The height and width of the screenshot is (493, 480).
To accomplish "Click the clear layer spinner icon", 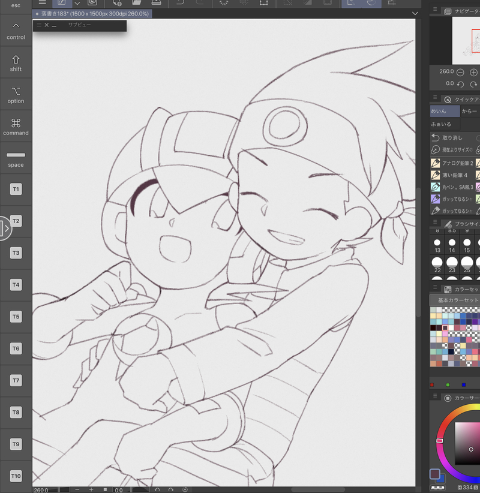I will point(224,2).
